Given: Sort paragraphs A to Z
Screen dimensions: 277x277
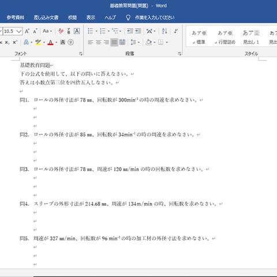Looking at the screenshot, I should point(164,31).
